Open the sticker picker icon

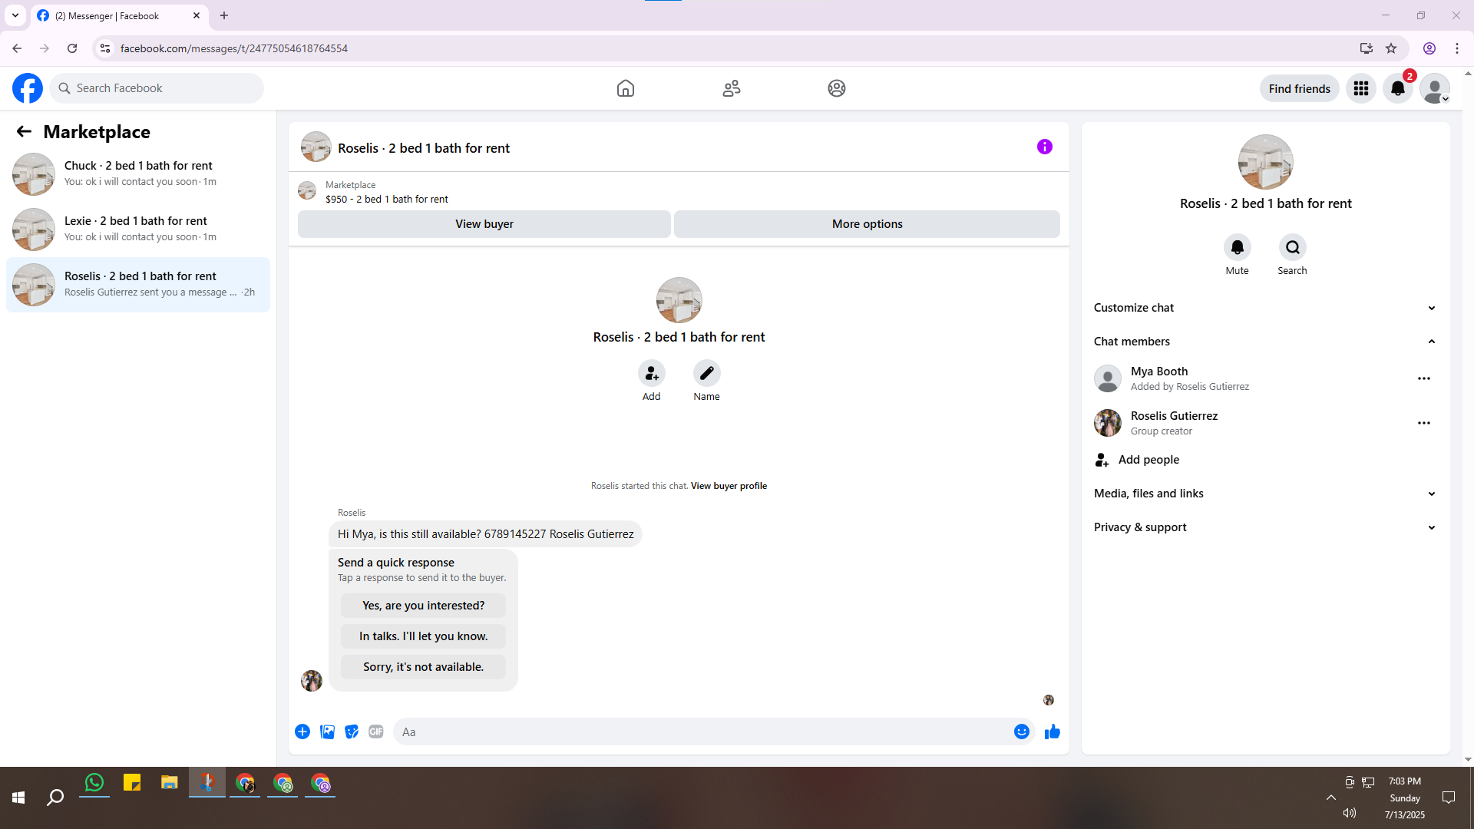click(352, 732)
